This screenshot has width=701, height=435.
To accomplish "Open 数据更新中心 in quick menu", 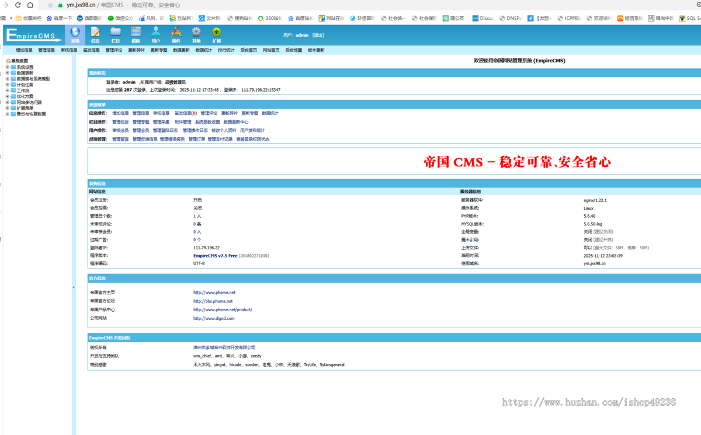I will coord(236,122).
